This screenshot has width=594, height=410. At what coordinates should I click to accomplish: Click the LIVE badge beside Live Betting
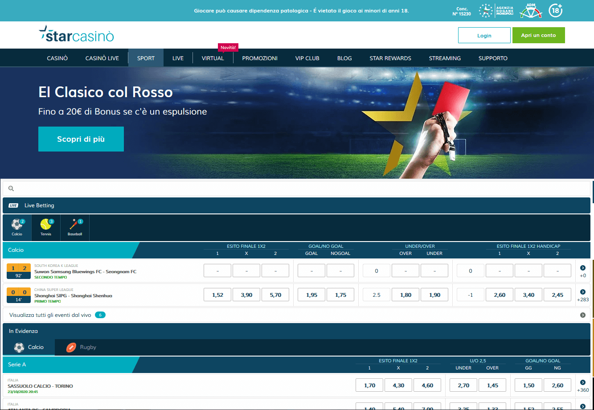click(x=13, y=205)
